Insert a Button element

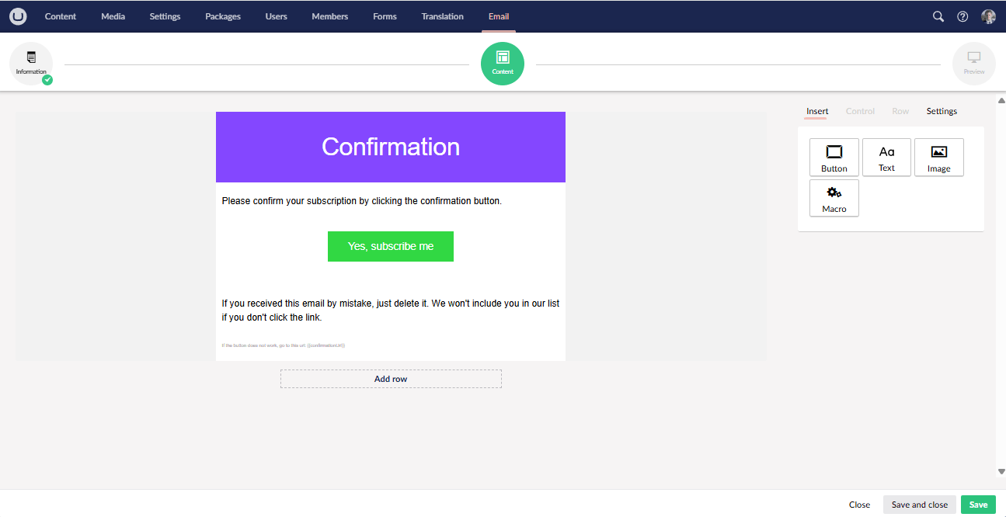coord(834,157)
